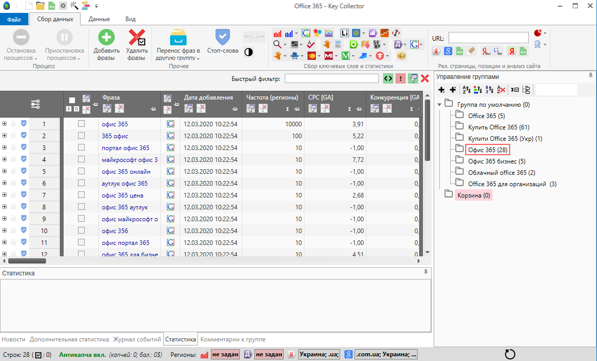Screen dimensions: 597x361
Task: Click the Yandex region button 'Украина; .ua;'
Action: pos(319,354)
